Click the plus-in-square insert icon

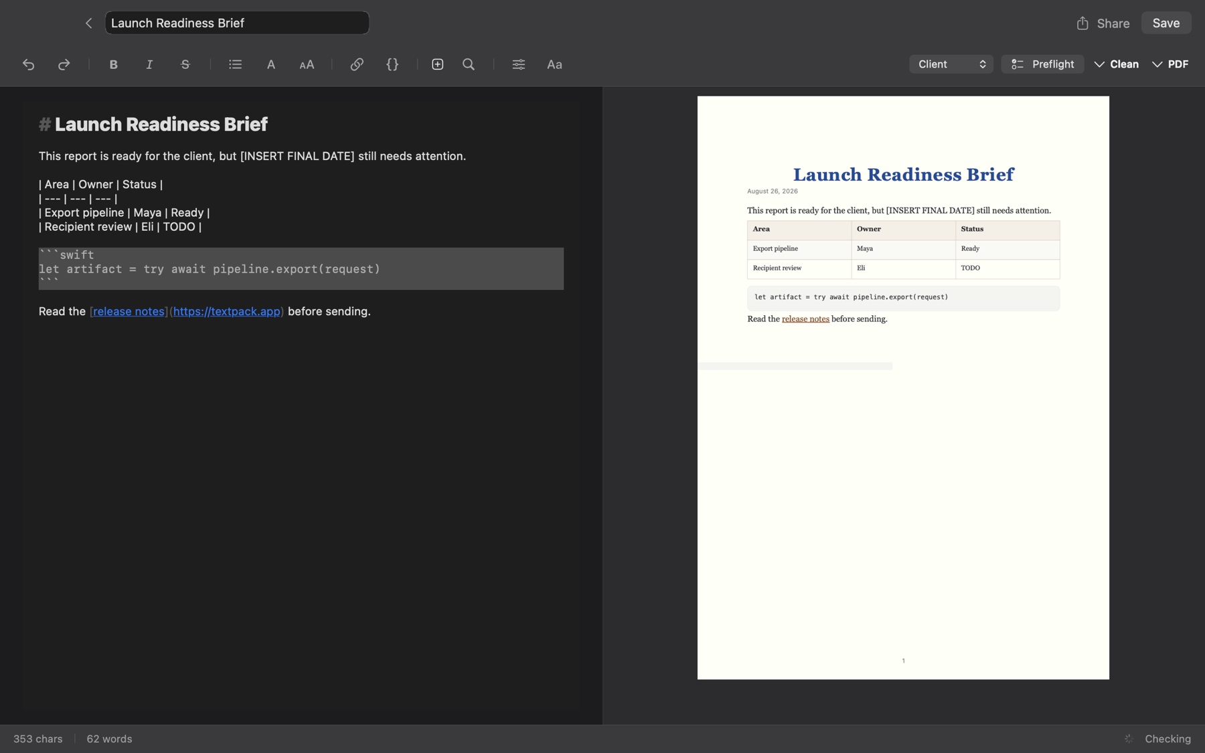pyautogui.click(x=438, y=64)
